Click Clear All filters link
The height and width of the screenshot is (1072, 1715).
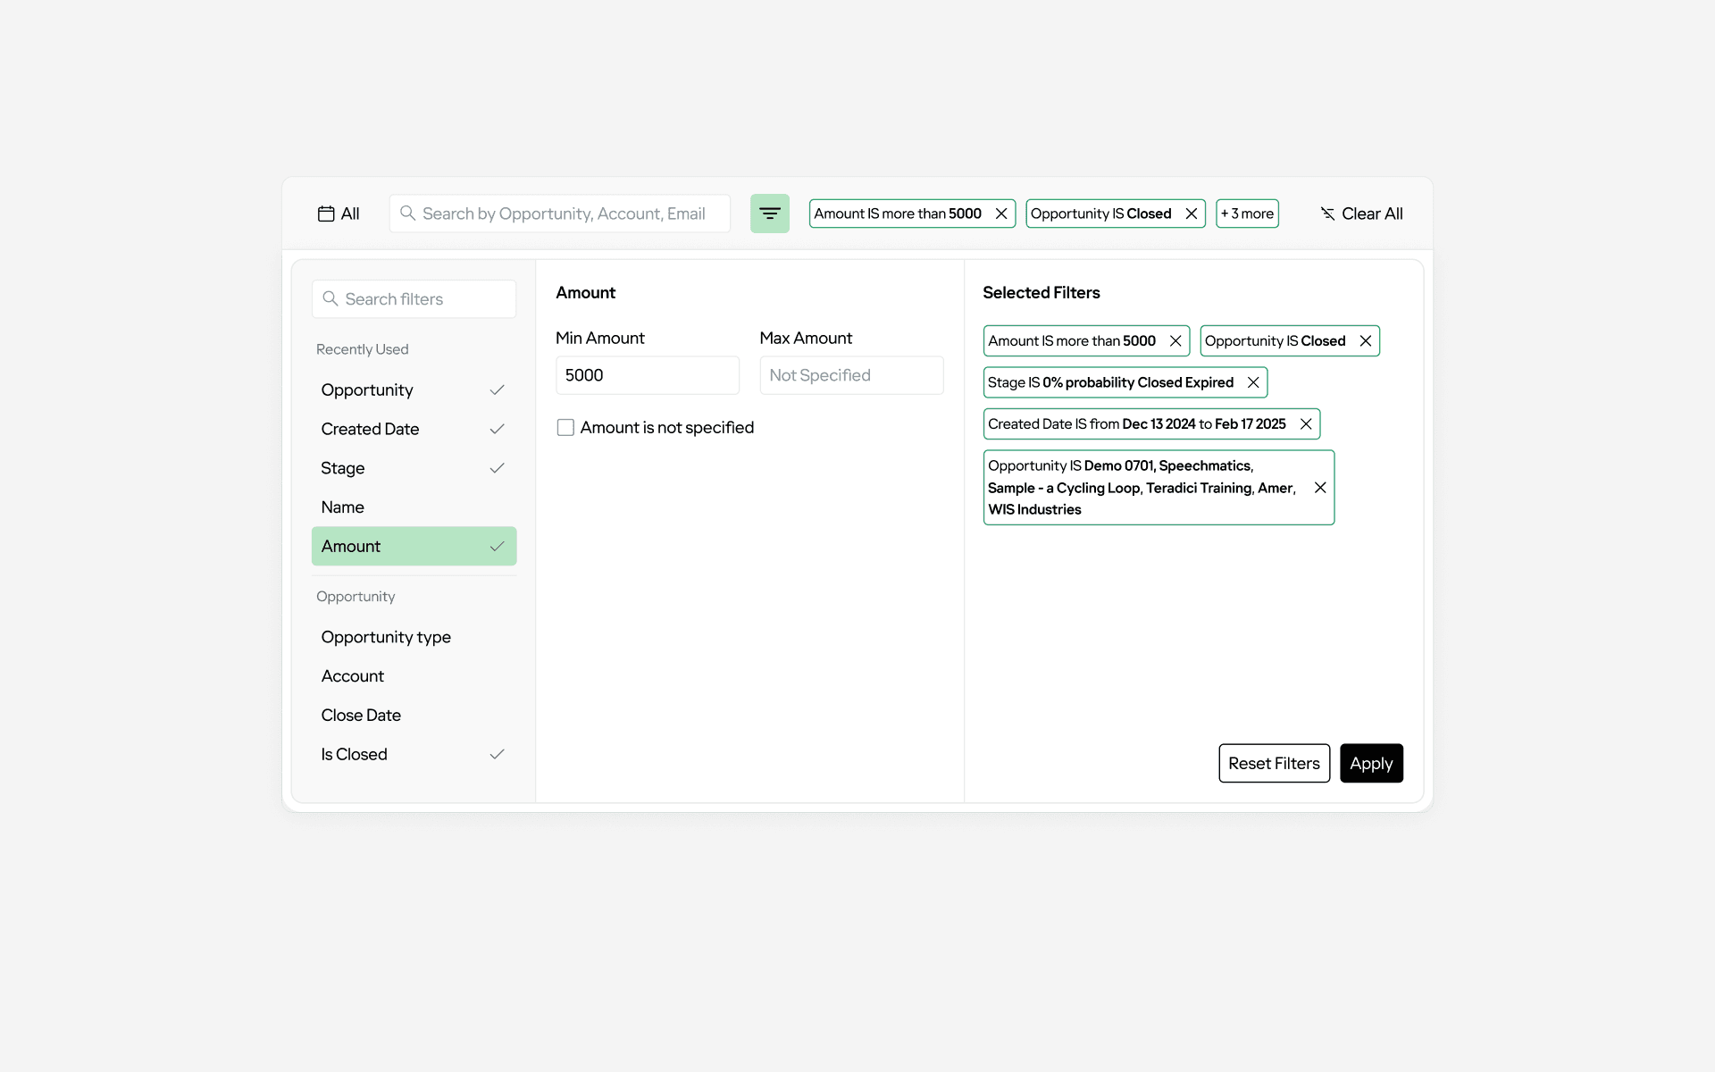[x=1362, y=214]
